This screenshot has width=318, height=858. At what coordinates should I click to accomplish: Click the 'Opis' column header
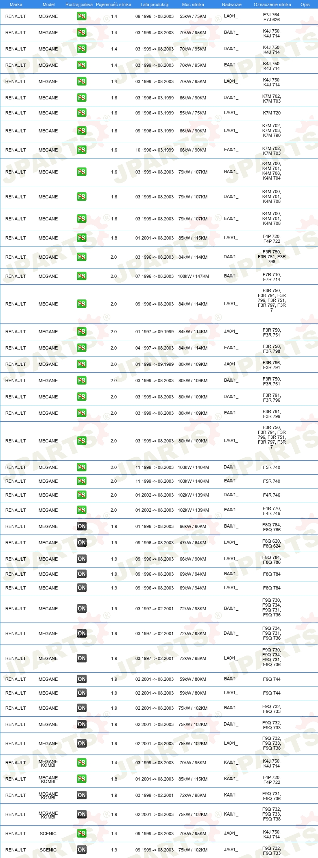point(305,4)
